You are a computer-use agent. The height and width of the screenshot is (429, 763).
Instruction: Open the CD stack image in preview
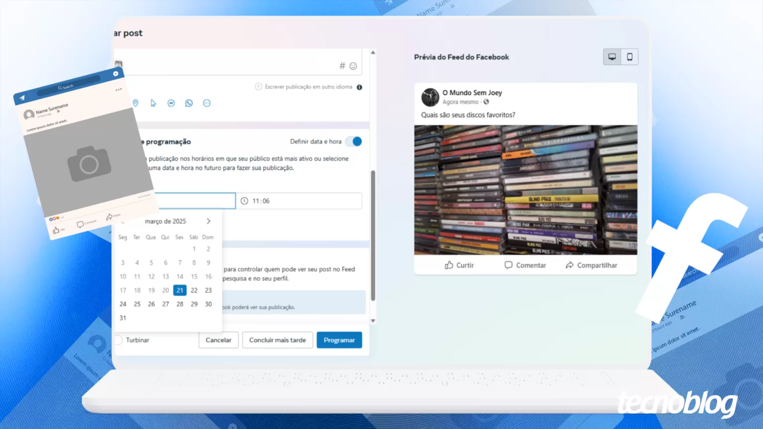pos(526,190)
